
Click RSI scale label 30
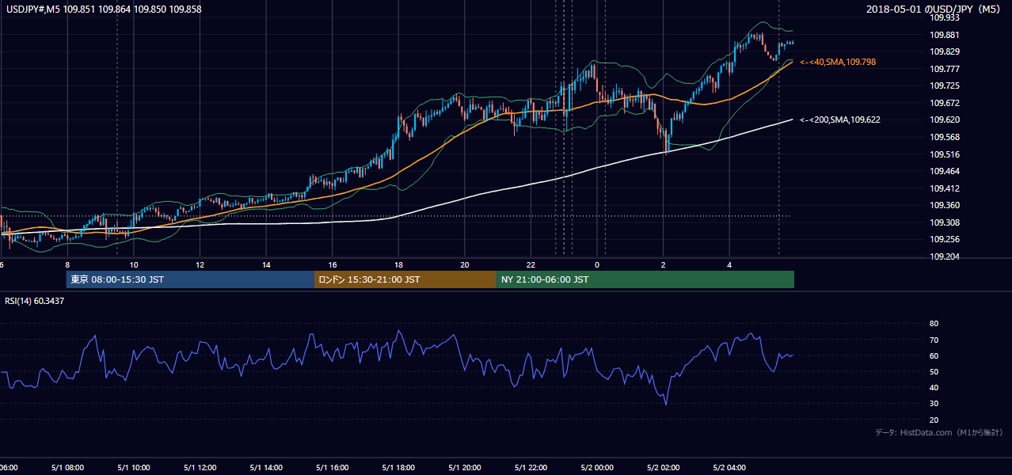pos(934,404)
